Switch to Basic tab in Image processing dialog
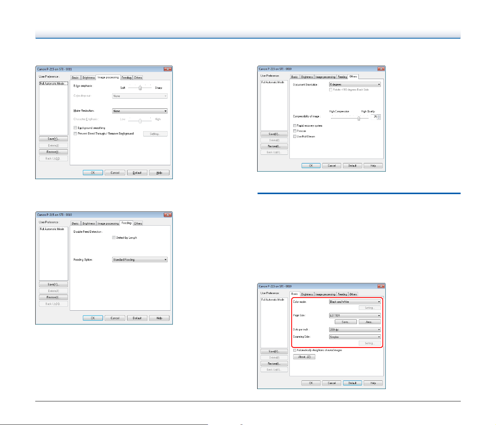The image size is (496, 425). [x=75, y=78]
